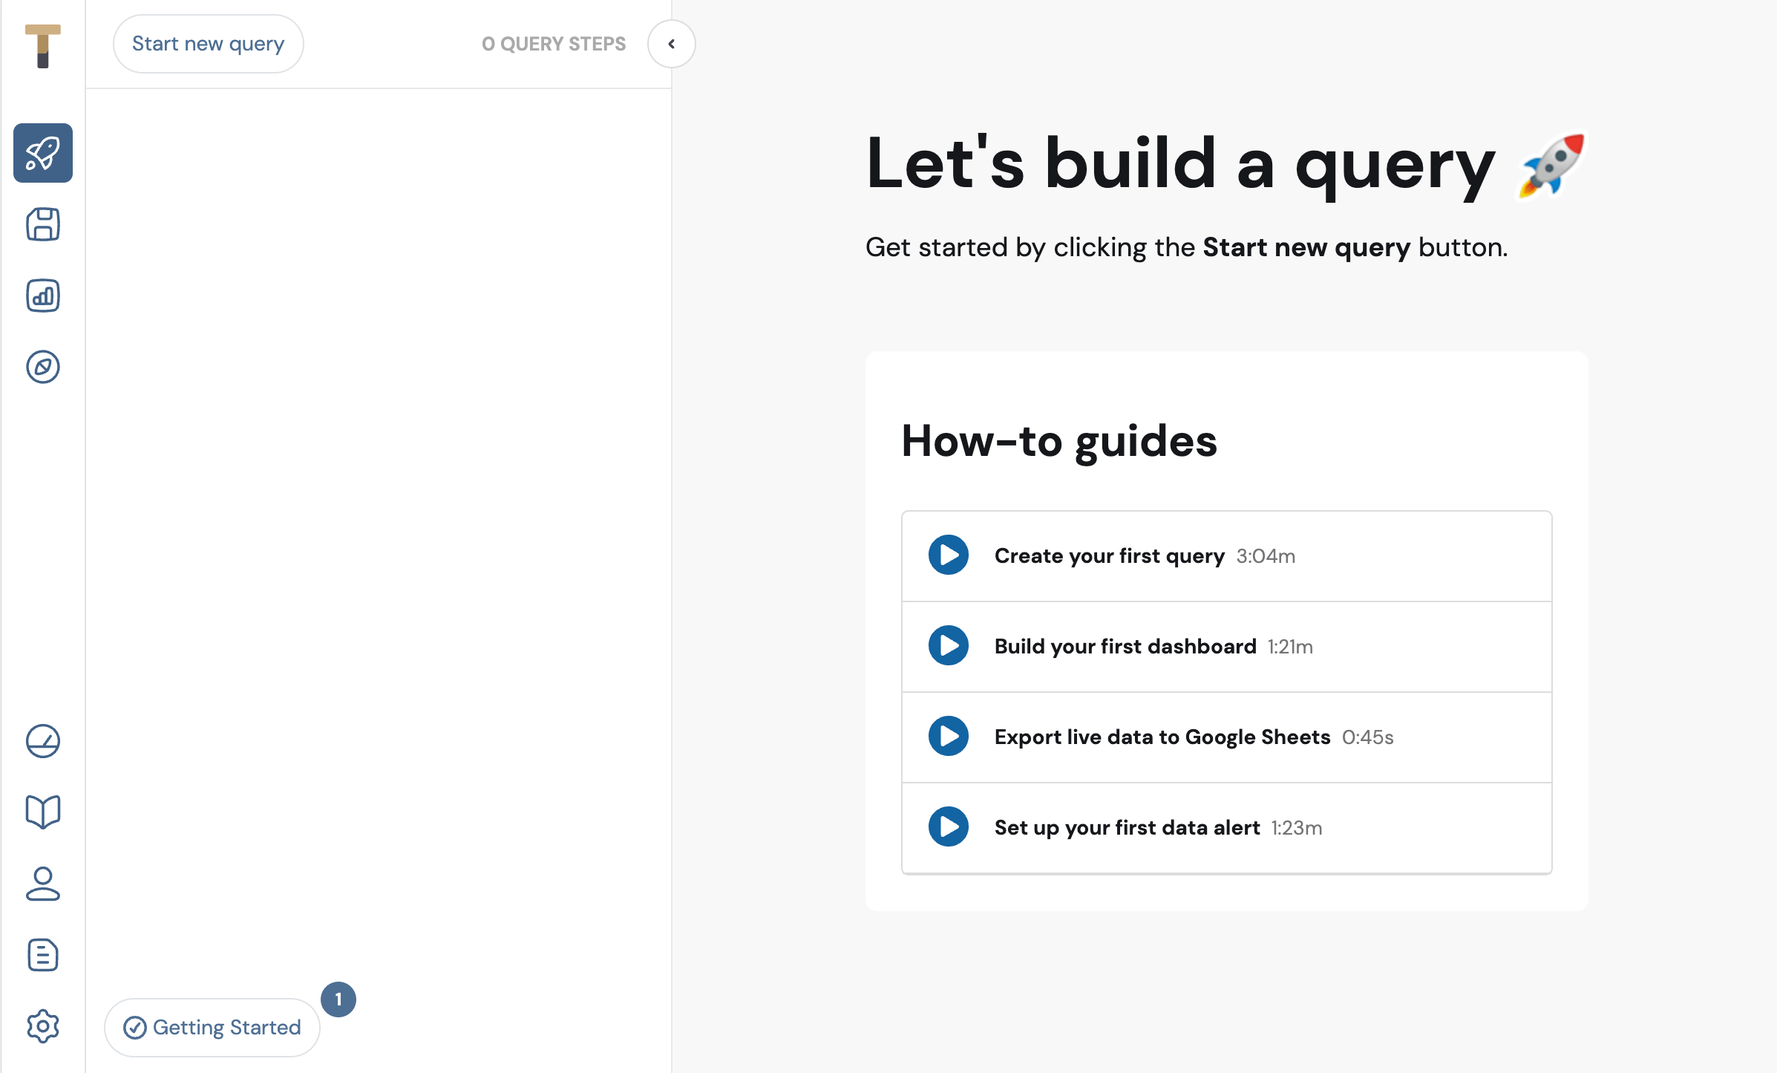Play the Create your first query video
Screen dimensions: 1777x1073
[948, 555]
